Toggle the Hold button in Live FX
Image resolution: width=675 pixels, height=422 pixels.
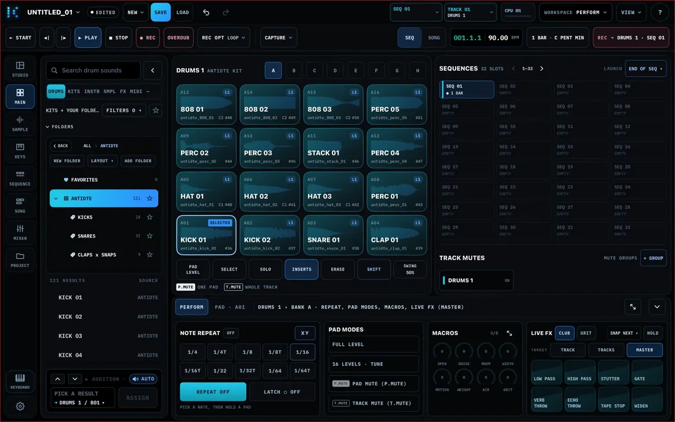(x=652, y=333)
